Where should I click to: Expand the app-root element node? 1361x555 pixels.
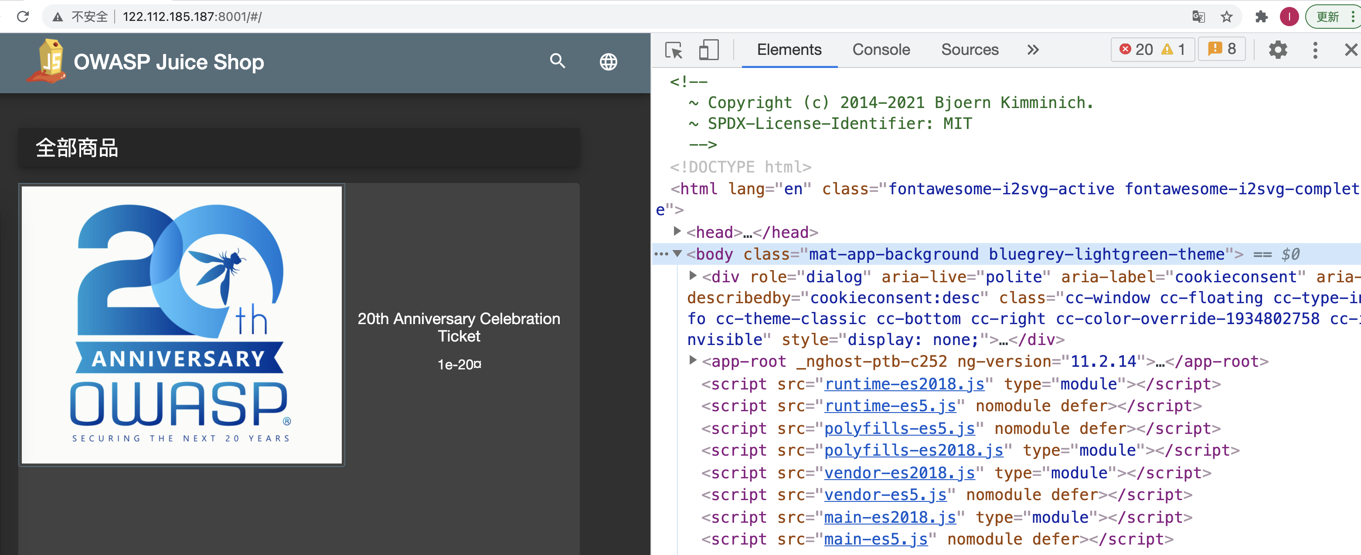[x=693, y=361]
